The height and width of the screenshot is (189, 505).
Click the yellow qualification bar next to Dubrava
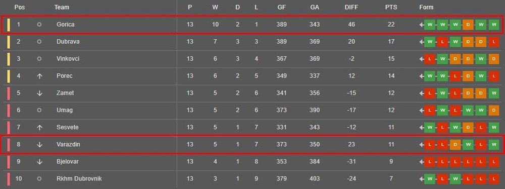[x=9, y=42]
